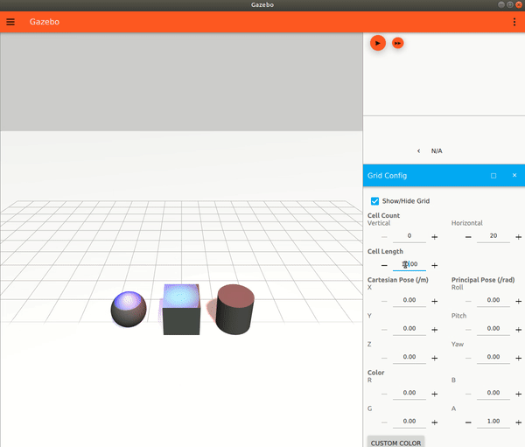This screenshot has height=447, width=525.
Task: Click the X pose value field
Action: 409,300
